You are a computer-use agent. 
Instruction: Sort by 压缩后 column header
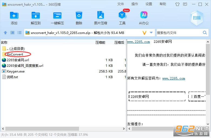point(119,43)
